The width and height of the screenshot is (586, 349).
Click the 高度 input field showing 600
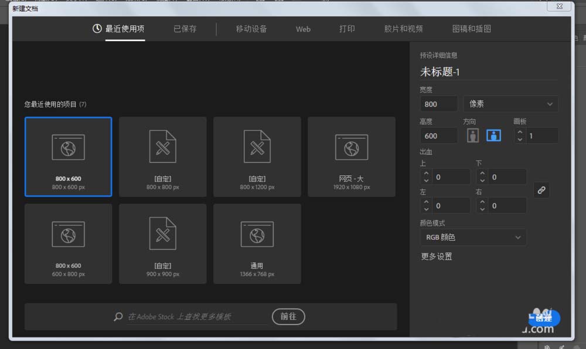(439, 136)
